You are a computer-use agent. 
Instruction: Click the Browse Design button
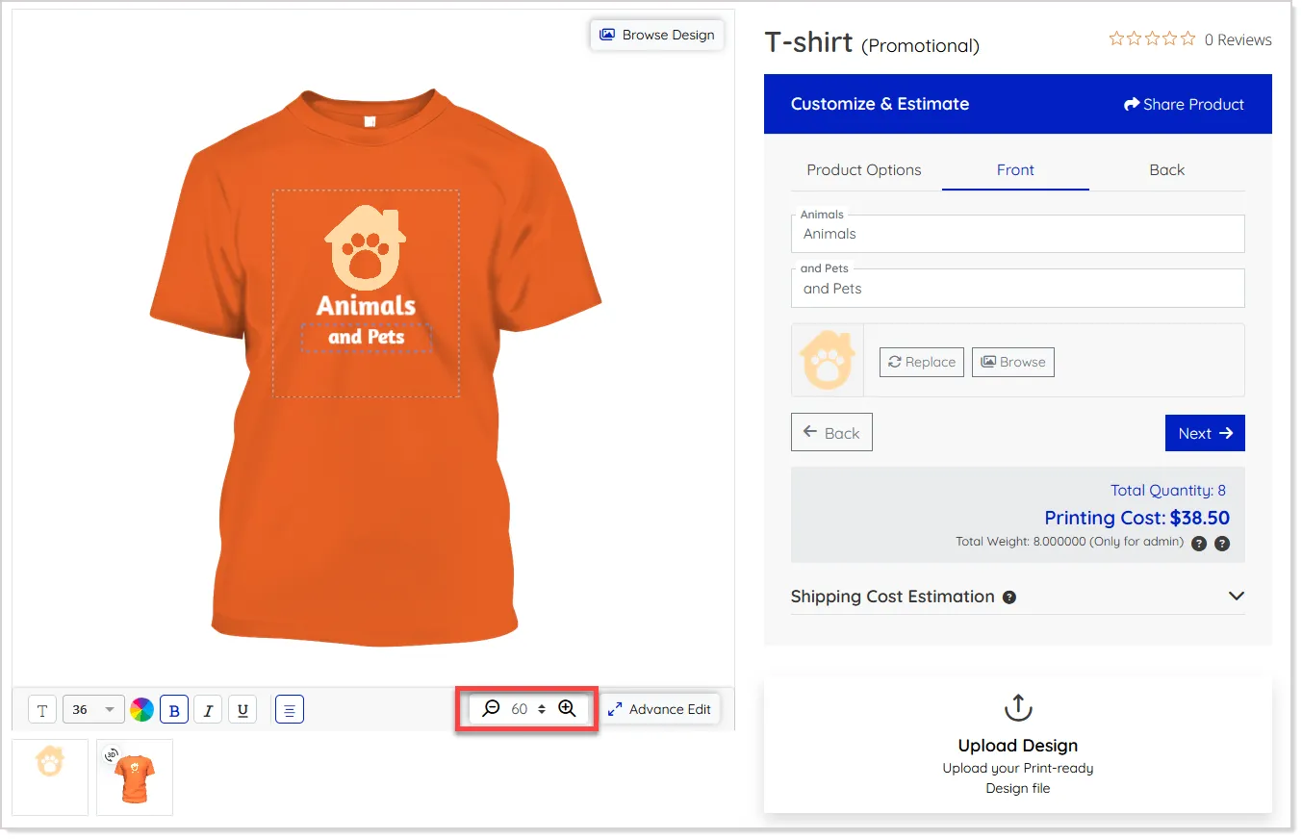point(657,35)
